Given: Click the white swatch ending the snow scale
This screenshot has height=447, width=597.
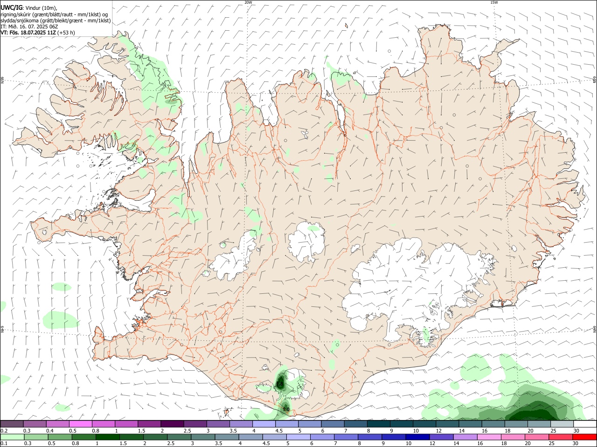Looking at the screenshot, I should tap(584, 424).
